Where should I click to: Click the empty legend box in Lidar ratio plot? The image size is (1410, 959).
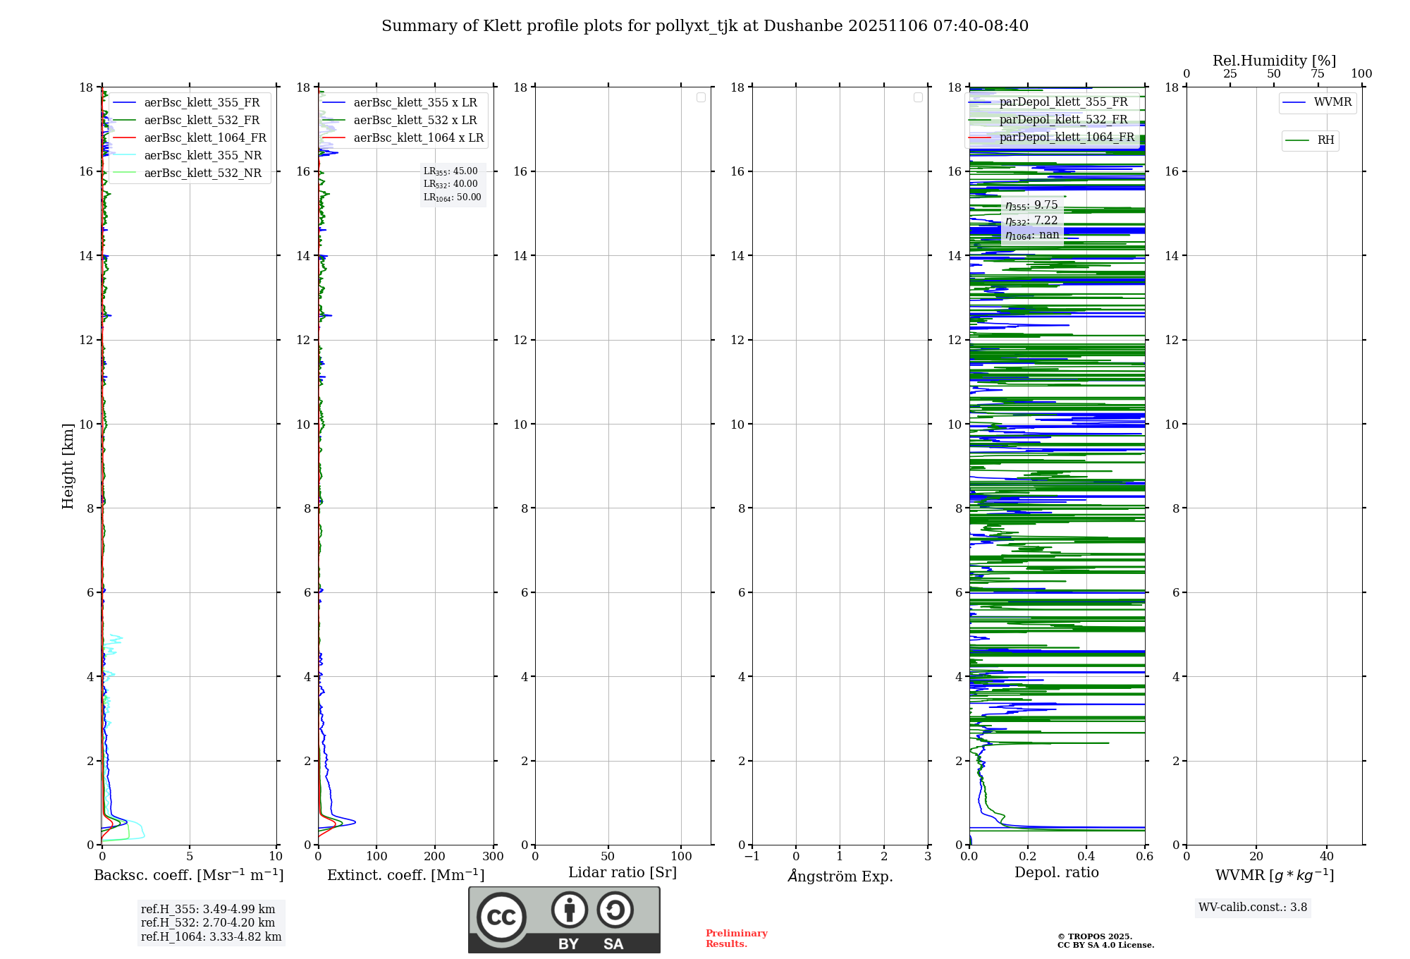701,97
